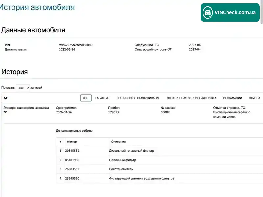
Task: Open the ТЕХНИЧЕСКОЕ ОБСЛУЖИВАНИЕ filter tab
Action: pos(138,98)
